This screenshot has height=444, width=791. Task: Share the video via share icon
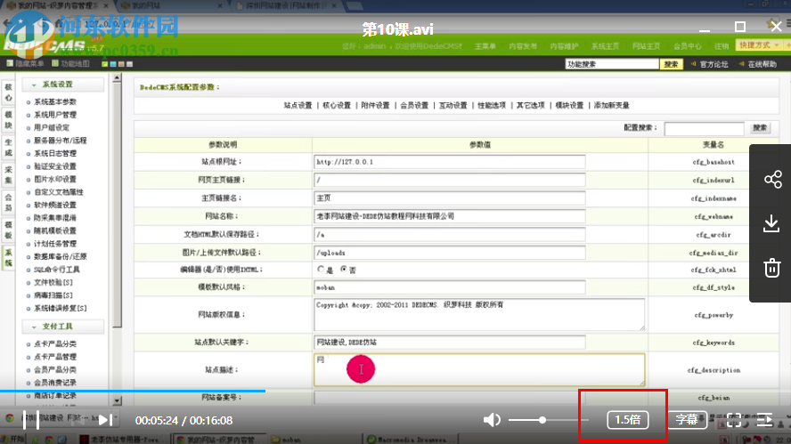point(772,180)
